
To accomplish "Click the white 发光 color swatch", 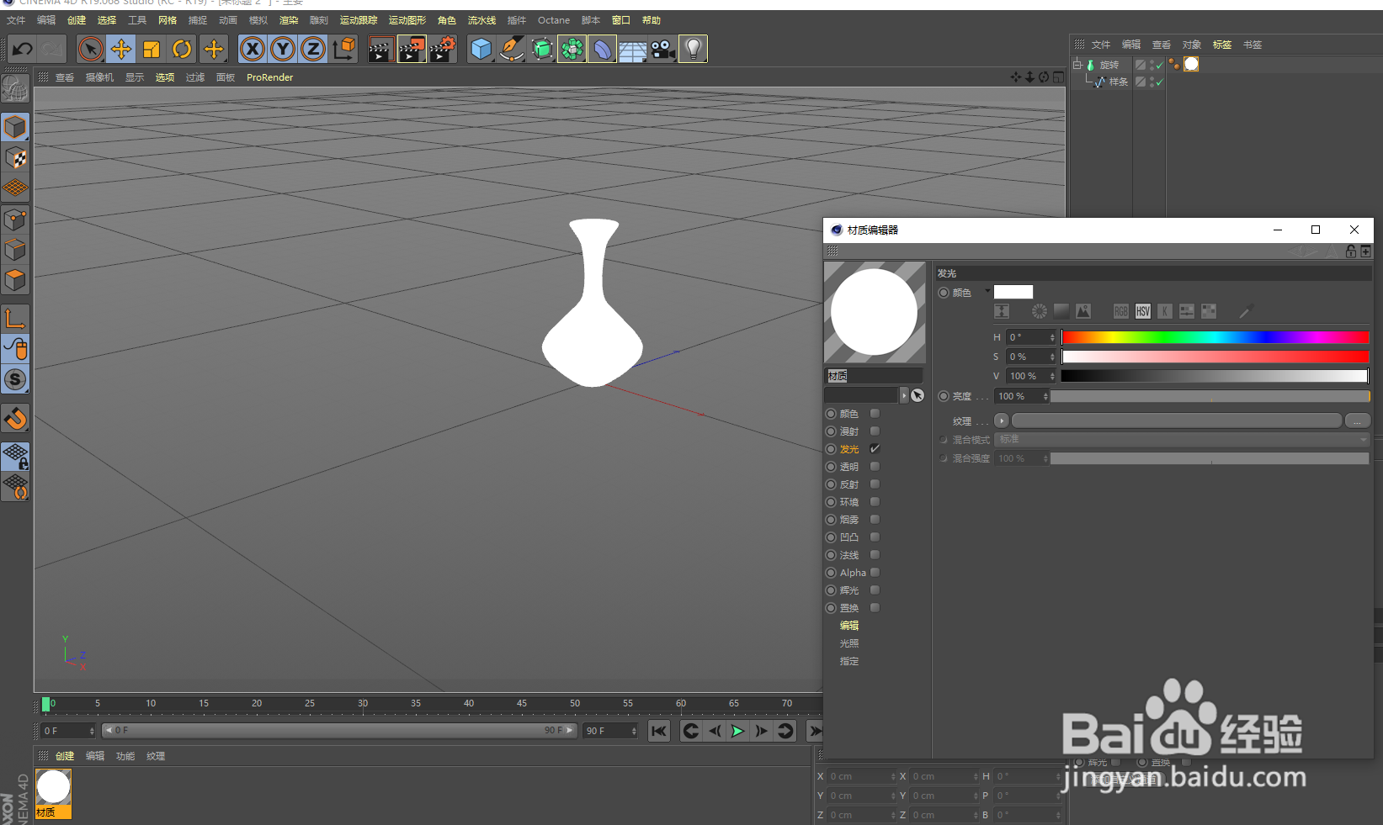I will tap(1013, 292).
